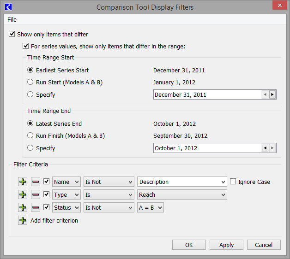The height and width of the screenshot is (259, 290).
Task: Remove the Status filter row with minus icon
Action: click(36, 208)
